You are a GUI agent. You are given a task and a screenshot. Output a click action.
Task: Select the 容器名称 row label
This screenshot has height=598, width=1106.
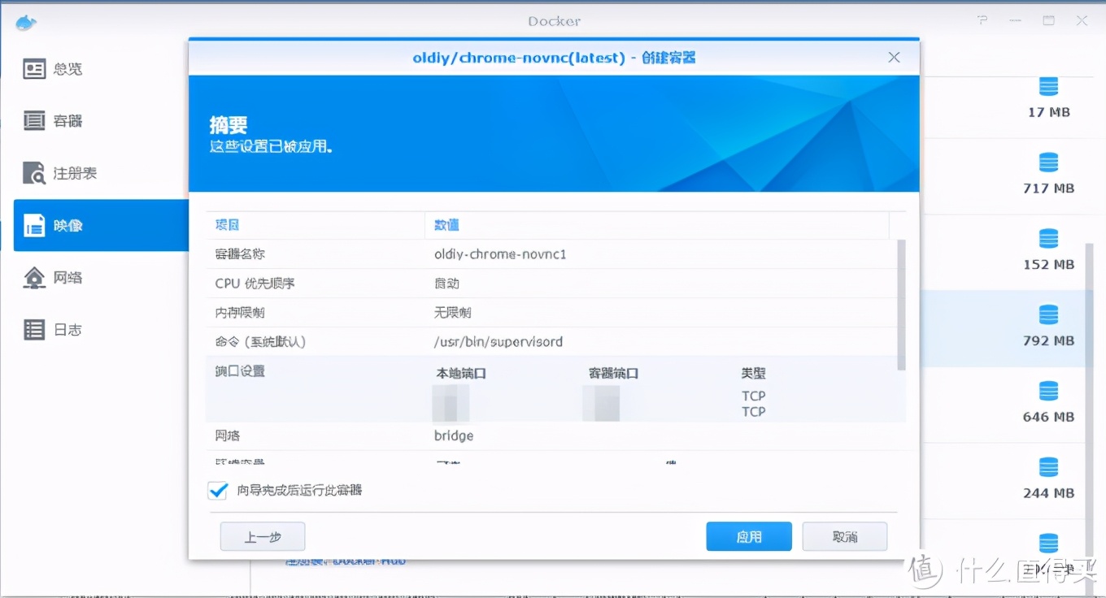(x=240, y=254)
